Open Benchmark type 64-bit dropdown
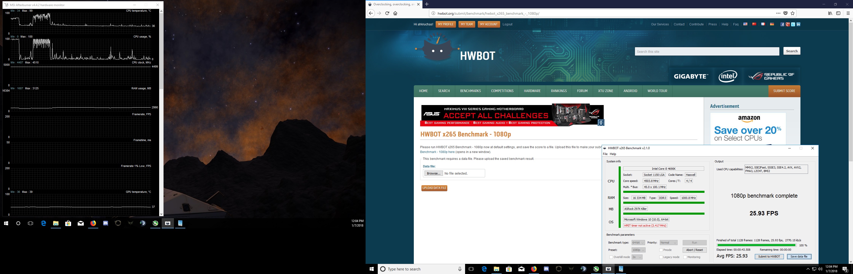This screenshot has width=853, height=274. click(638, 243)
